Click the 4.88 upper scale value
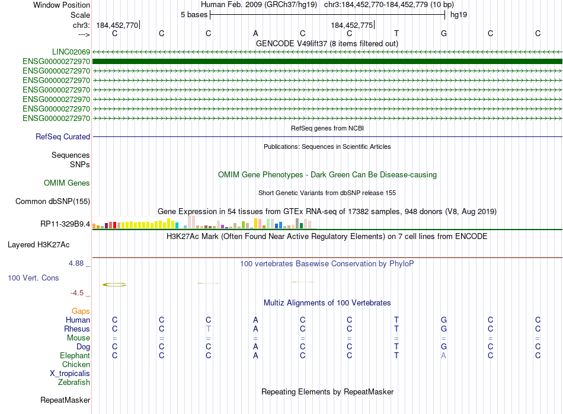 point(76,263)
